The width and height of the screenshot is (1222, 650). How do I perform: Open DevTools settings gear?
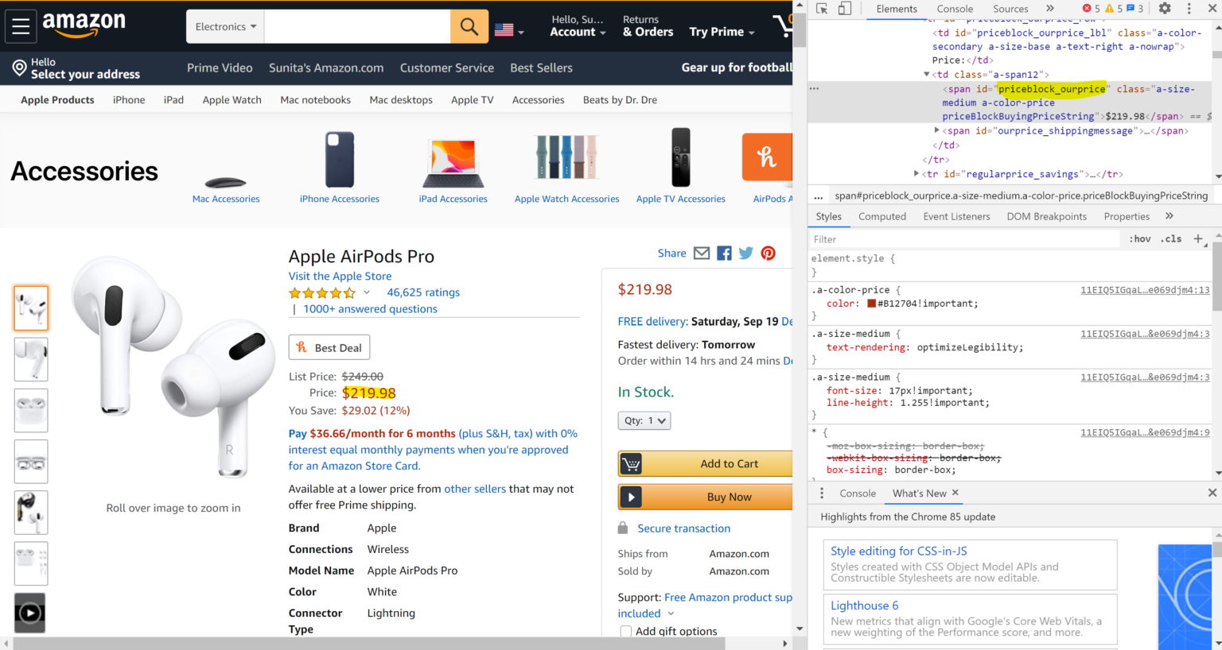point(1163,8)
